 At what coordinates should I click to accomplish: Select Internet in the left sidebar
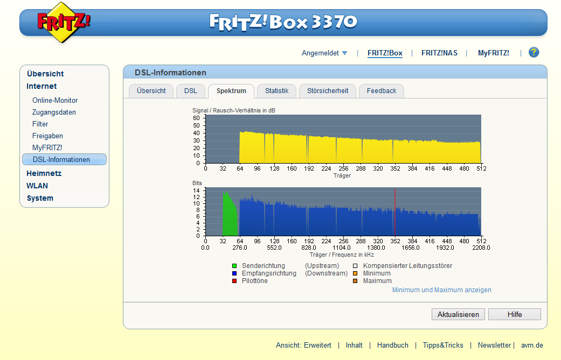click(41, 86)
